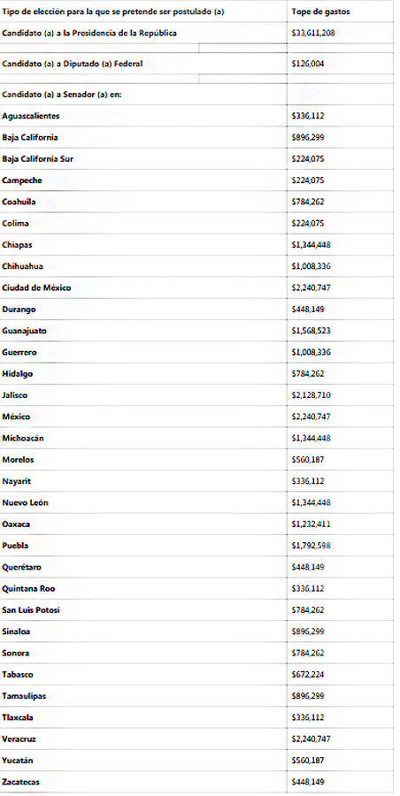Select the Puebla amount $1,792,598

tap(311, 546)
